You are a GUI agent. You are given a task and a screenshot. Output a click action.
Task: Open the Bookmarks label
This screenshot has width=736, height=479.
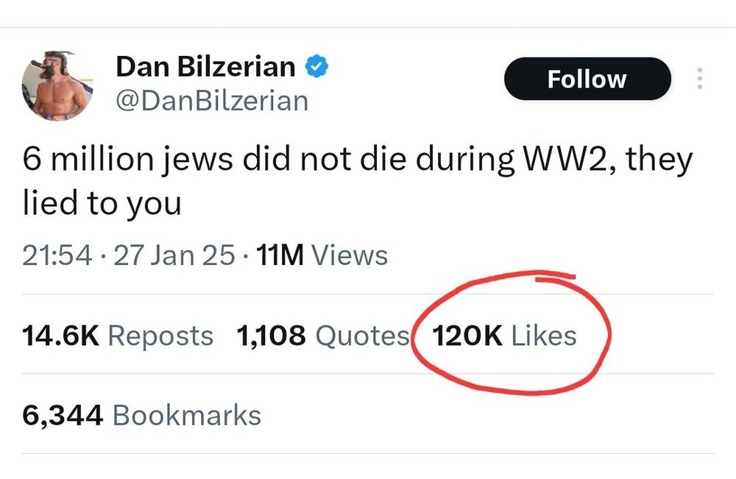point(187,415)
